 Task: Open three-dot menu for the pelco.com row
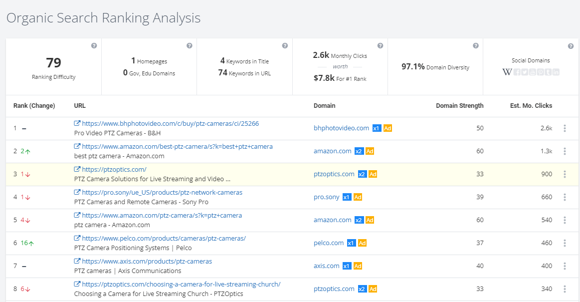coord(565,243)
